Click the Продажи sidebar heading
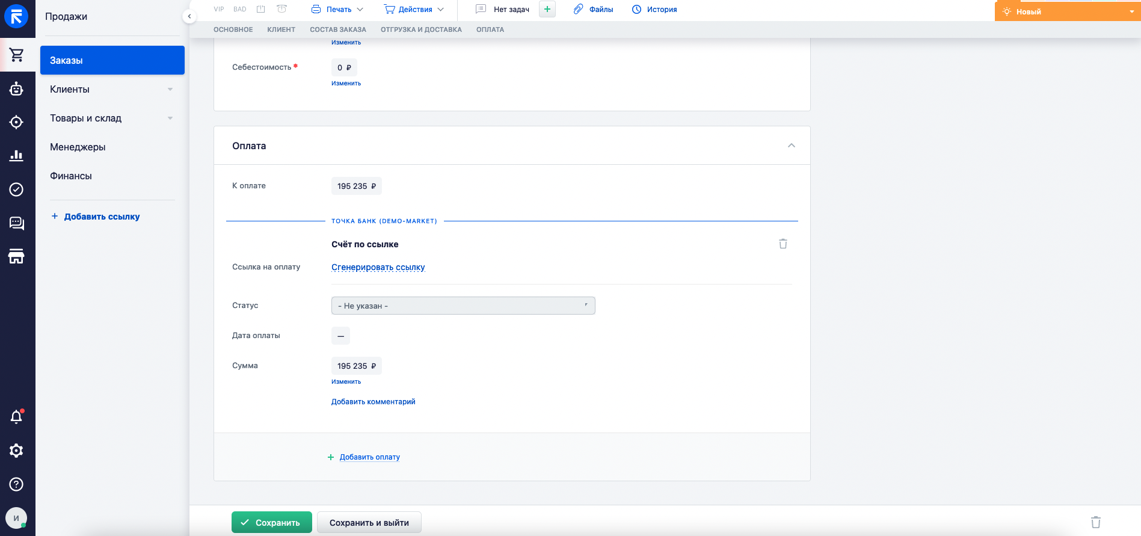Screen dimensions: 1141x536 [66, 16]
